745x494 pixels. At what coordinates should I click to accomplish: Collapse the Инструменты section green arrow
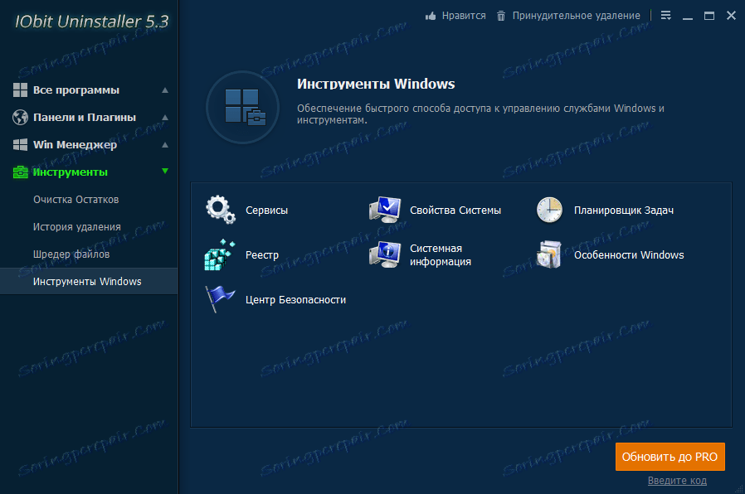[x=165, y=172]
